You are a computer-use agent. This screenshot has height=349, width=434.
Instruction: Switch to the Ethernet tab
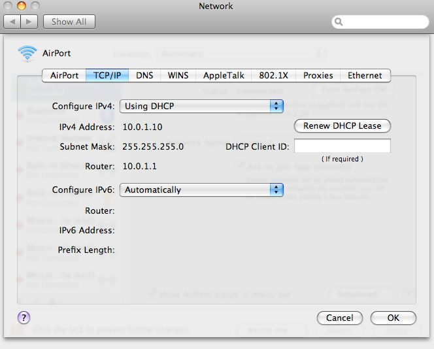point(365,75)
